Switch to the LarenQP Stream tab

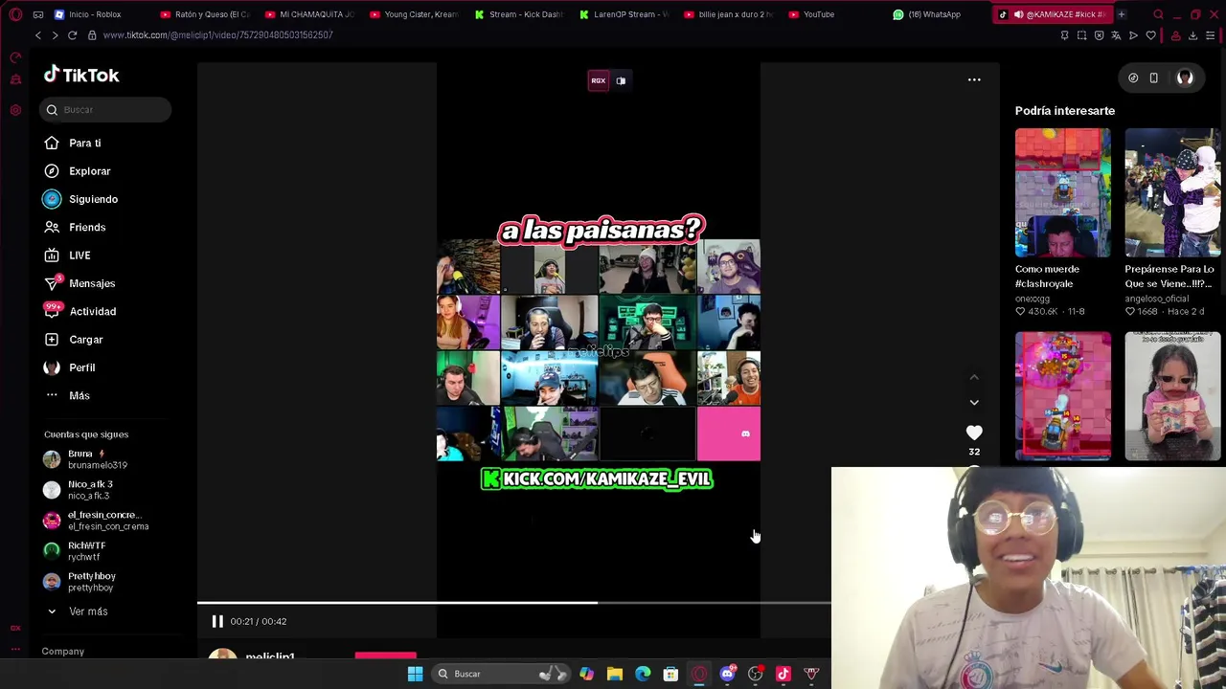623,14
